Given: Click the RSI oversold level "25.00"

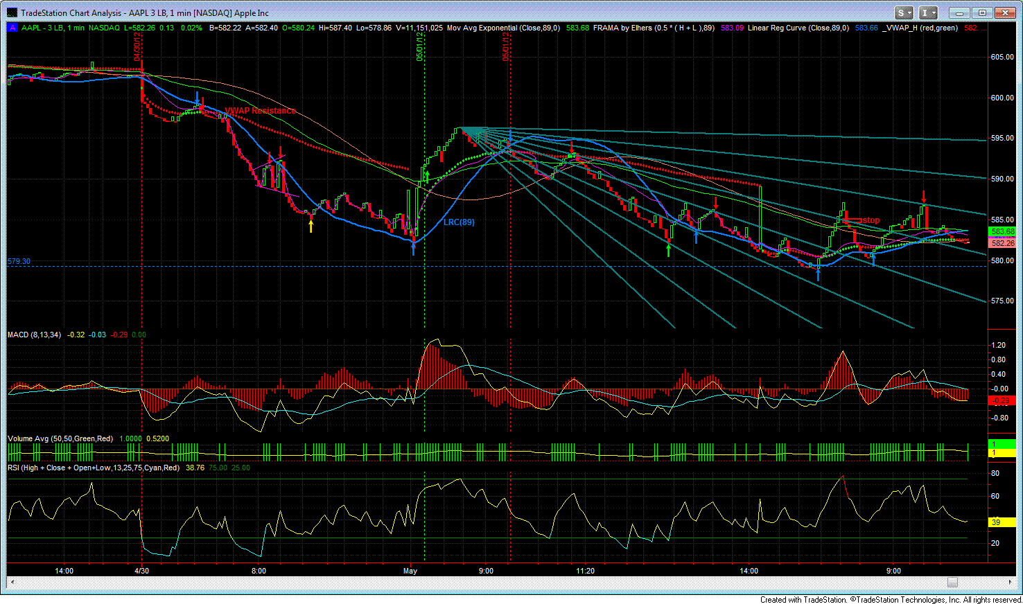Looking at the screenshot, I should [x=241, y=468].
